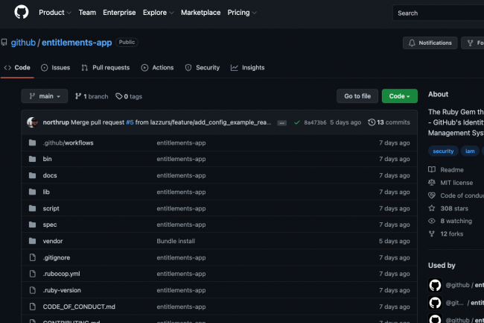Click the book icon beside Readme
Image resolution: width=484 pixels, height=323 pixels.
pos(432,169)
